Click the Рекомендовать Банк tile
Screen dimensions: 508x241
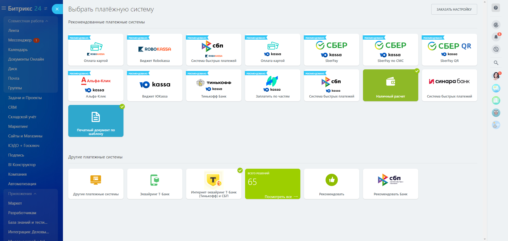(391, 184)
